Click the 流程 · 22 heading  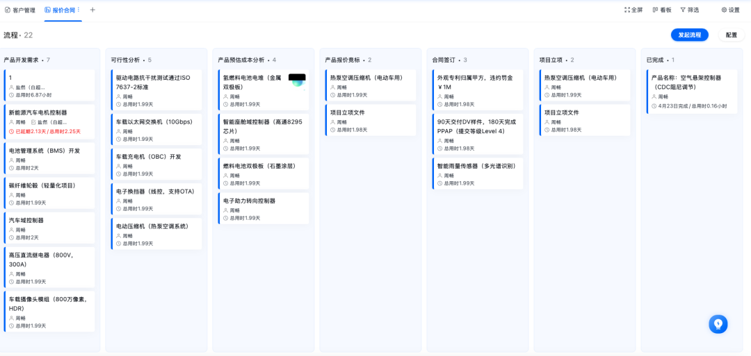coord(18,35)
